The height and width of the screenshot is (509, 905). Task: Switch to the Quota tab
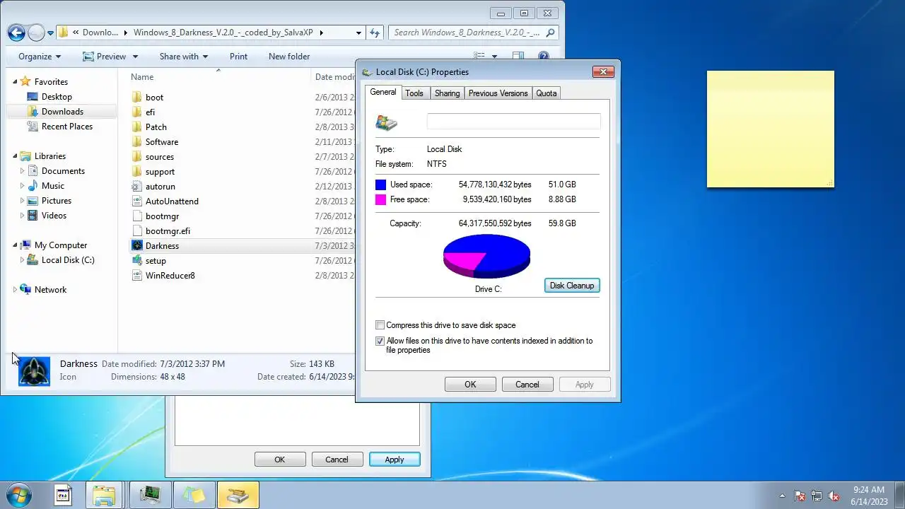tap(547, 93)
